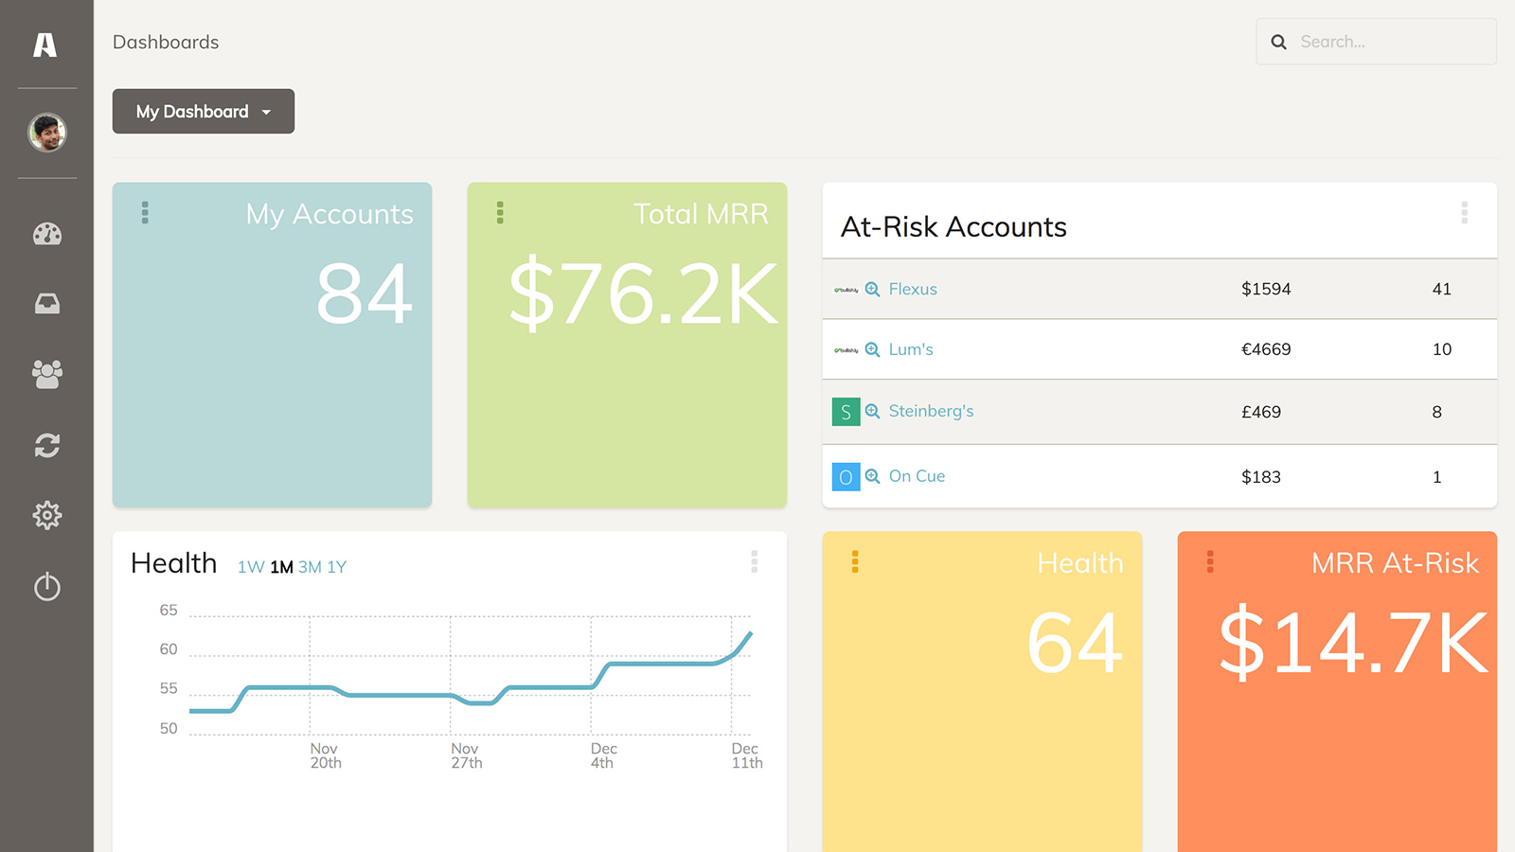Viewport: 1515px width, 852px height.
Task: Open the dashboard gauge icon in sidebar
Action: tap(47, 234)
